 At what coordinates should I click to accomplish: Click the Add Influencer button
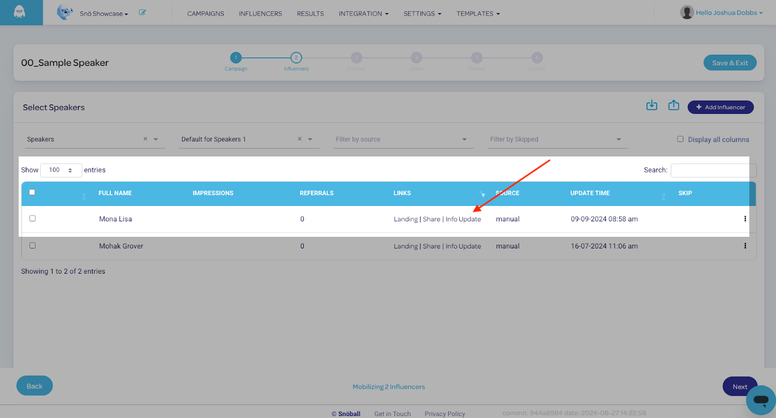click(x=720, y=107)
